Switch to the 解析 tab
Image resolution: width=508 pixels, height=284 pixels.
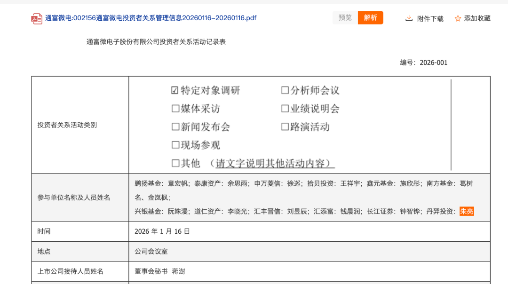point(370,17)
